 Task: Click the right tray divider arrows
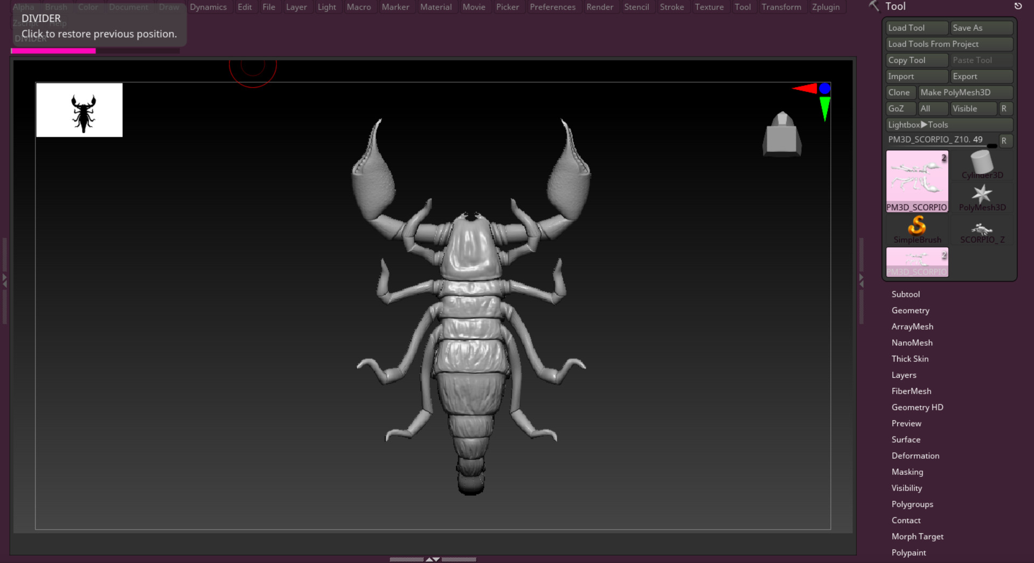[x=861, y=280]
